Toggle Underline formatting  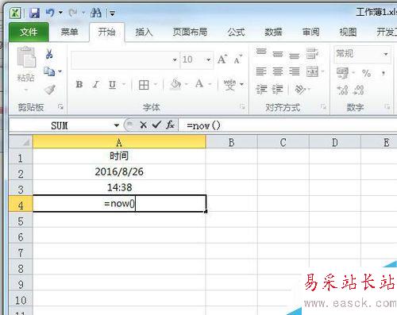[x=112, y=85]
